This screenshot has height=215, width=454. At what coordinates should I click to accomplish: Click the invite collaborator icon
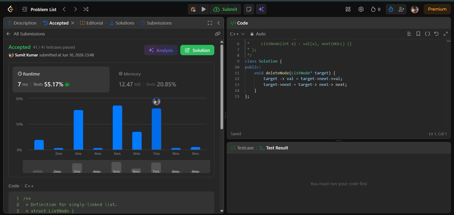(x=401, y=9)
